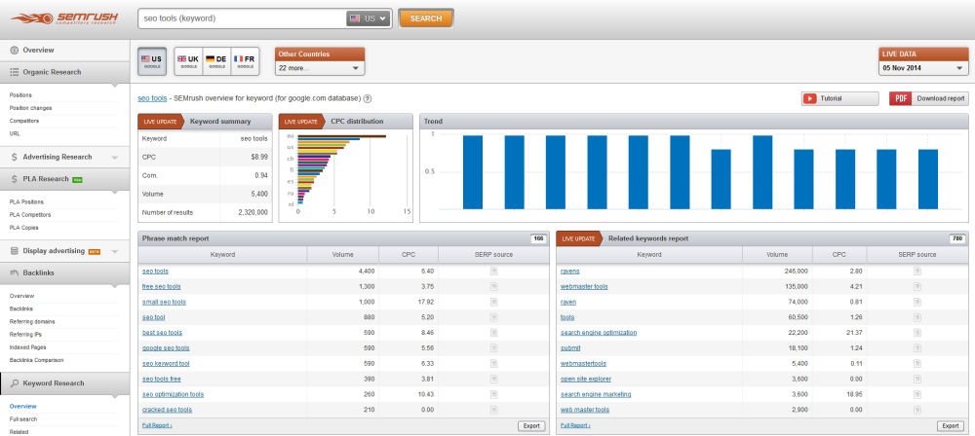This screenshot has width=975, height=436.
Task: Collapse Organic Research section
Action: point(64,72)
